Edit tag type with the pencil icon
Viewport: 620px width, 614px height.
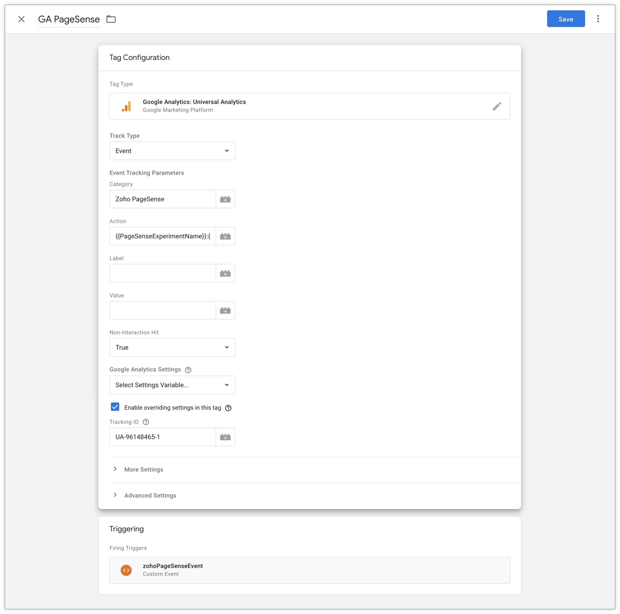497,107
